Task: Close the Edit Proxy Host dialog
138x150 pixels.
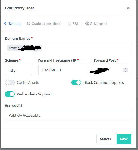Action: (128, 8)
